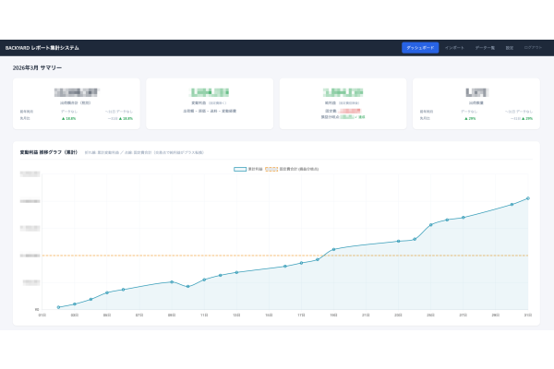Click the BACKYARD レポート集計システム title

pyautogui.click(x=42, y=47)
